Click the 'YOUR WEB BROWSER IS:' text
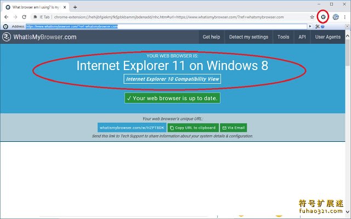This screenshot has width=351, height=219. [x=172, y=56]
